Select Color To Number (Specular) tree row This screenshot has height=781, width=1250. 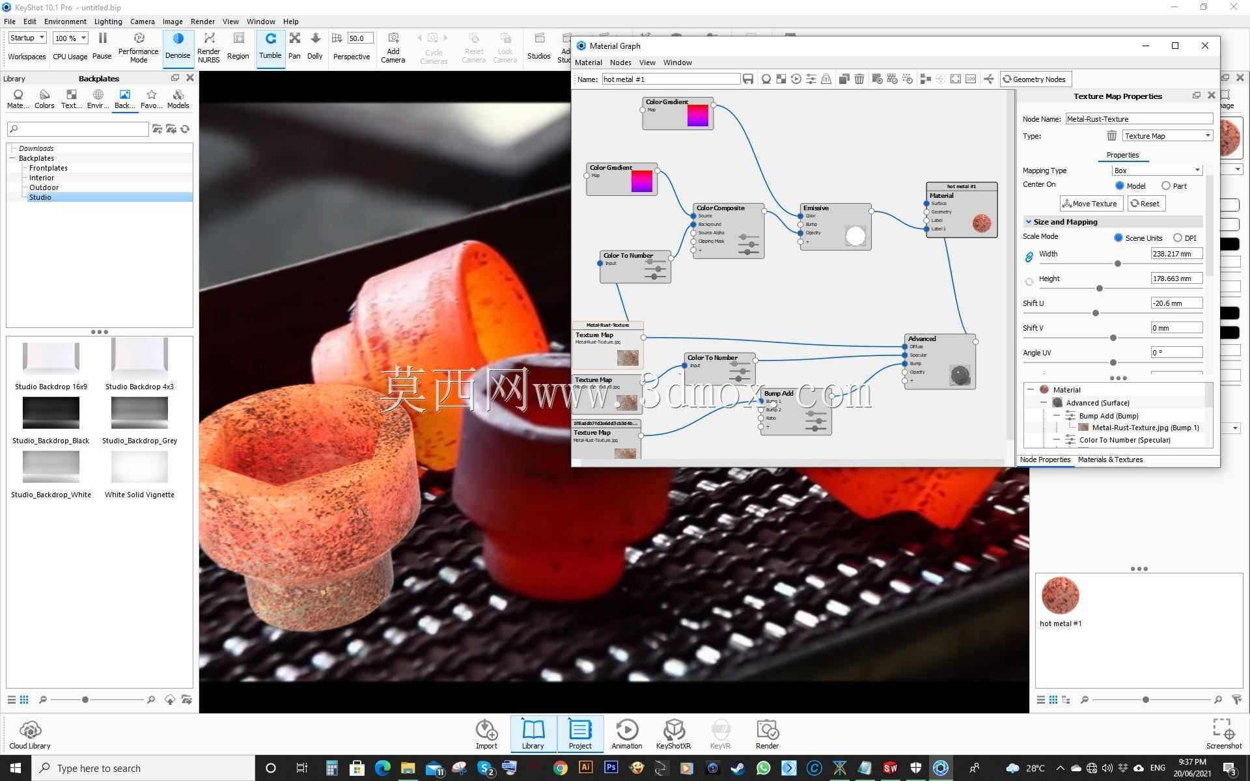1125,440
